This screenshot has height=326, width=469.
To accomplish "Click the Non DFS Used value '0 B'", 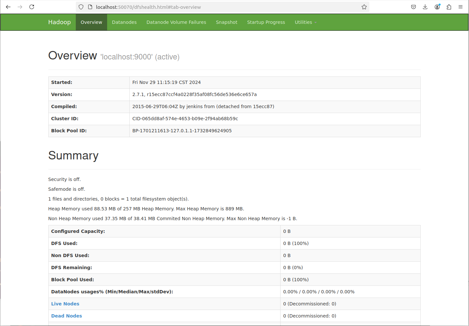I will pyautogui.click(x=287, y=255).
